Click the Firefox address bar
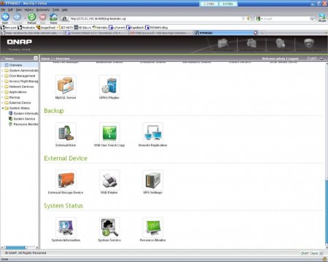The height and width of the screenshot is (262, 328). pyautogui.click(x=155, y=18)
